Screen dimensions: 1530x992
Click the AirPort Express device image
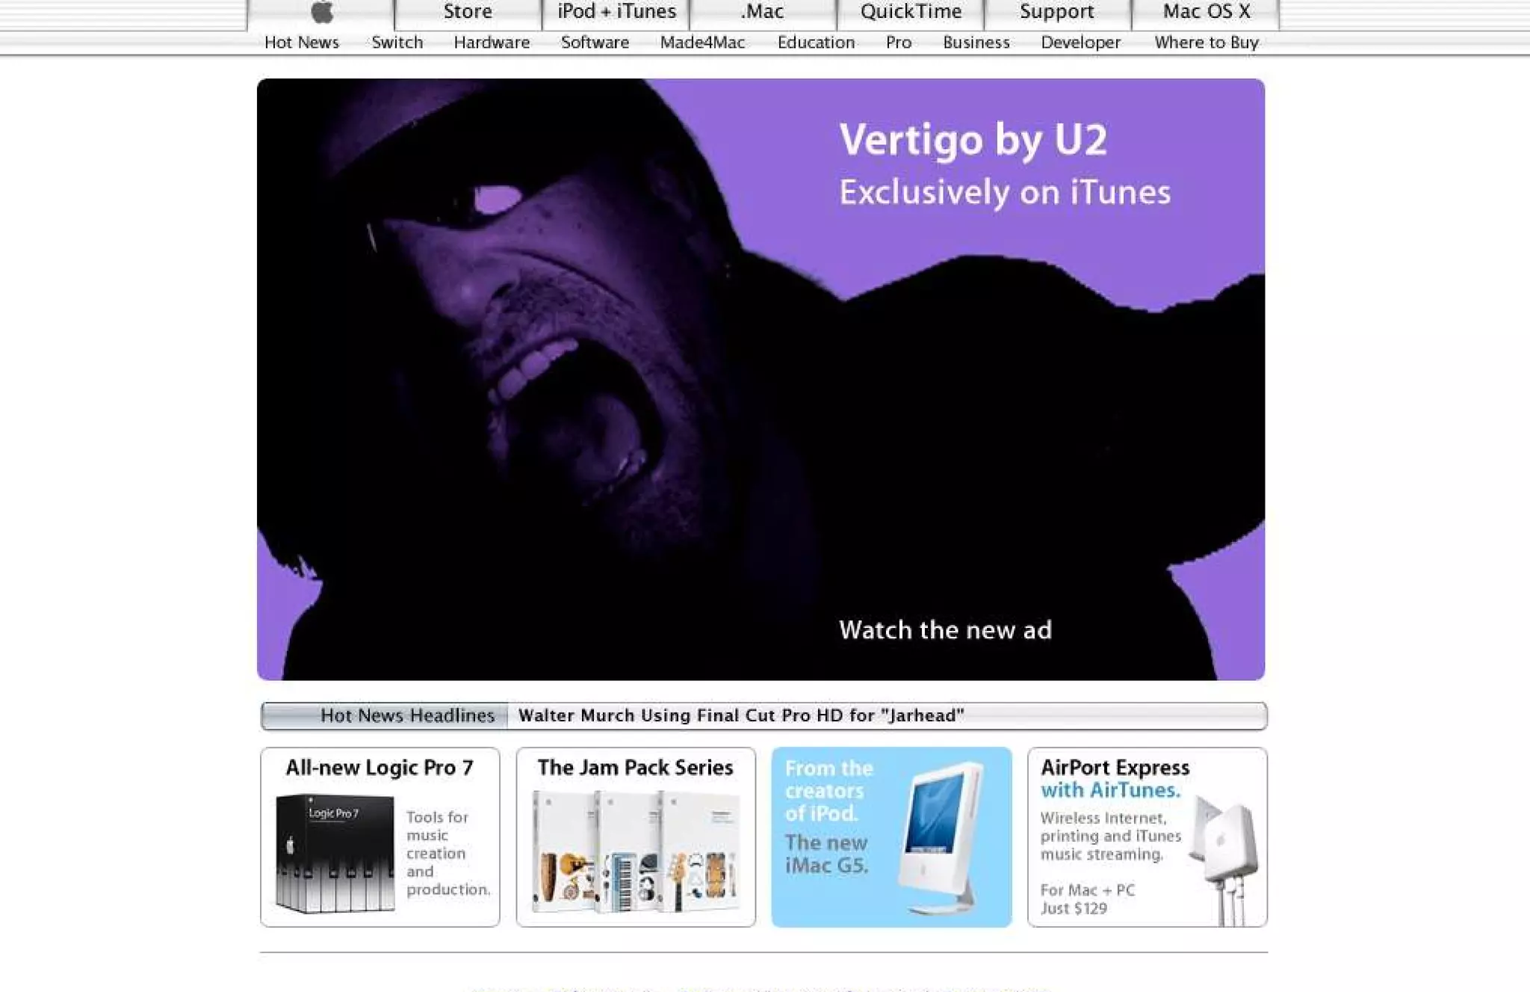(1226, 860)
